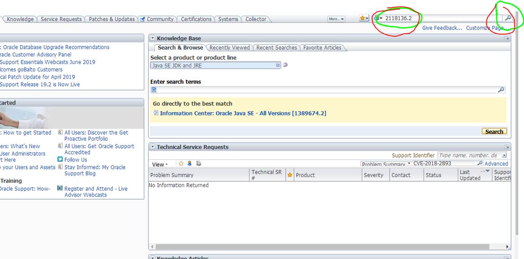524x259 pixels.
Task: Collapse the Knowledge Base panel
Action: 153,38
